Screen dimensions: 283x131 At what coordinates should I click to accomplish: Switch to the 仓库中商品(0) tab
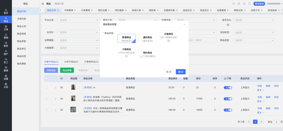click(71, 62)
